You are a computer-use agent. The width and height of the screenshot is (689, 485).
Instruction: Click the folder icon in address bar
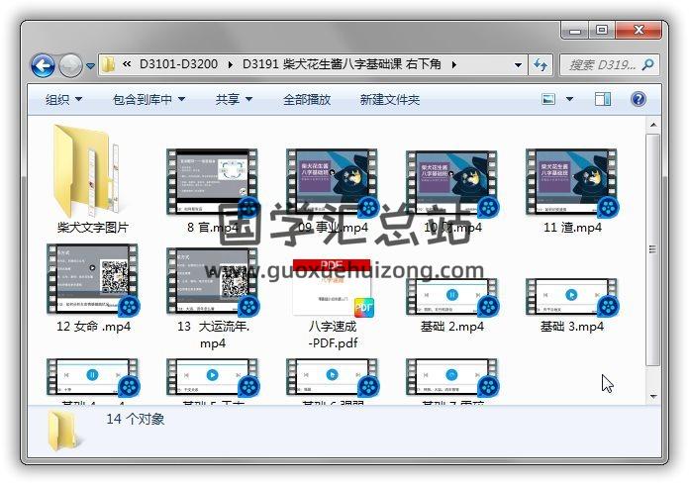coord(108,64)
